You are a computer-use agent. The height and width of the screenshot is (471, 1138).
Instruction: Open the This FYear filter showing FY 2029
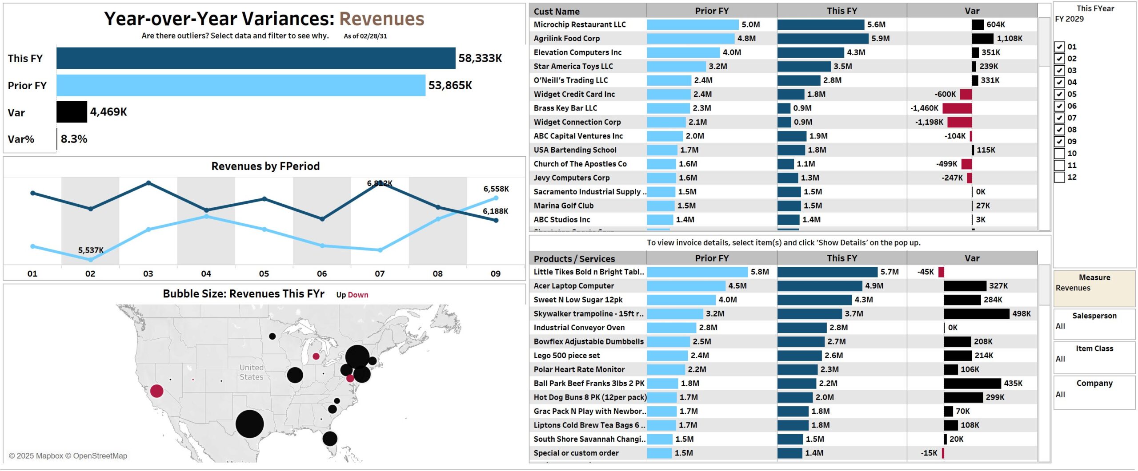[1094, 19]
